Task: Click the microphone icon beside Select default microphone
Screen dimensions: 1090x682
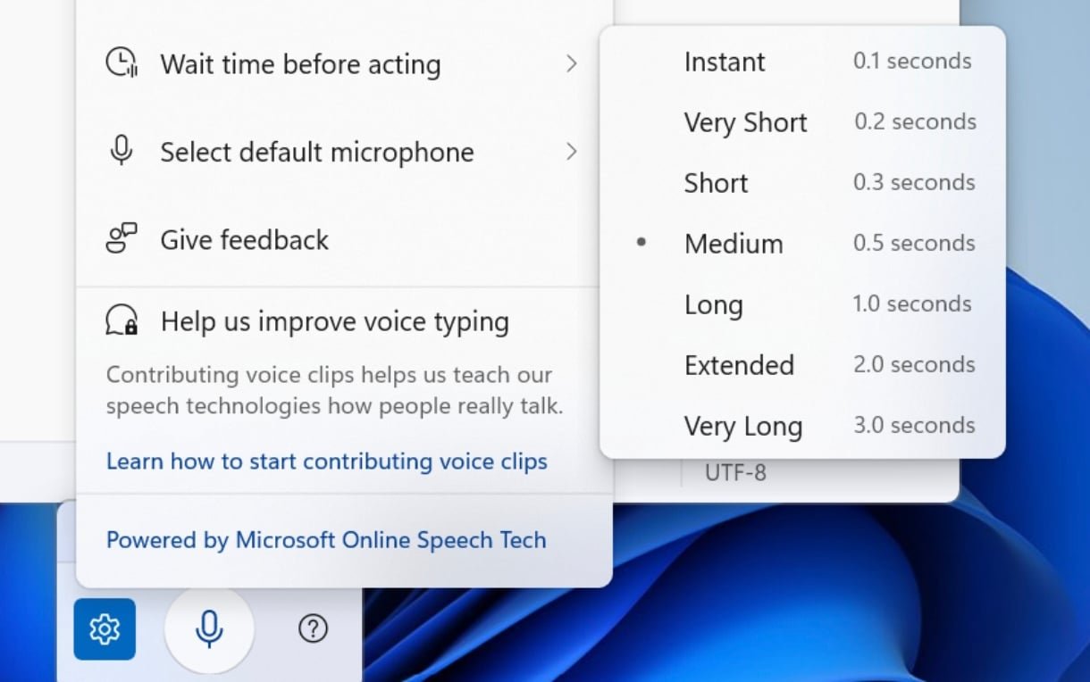Action: coord(121,151)
